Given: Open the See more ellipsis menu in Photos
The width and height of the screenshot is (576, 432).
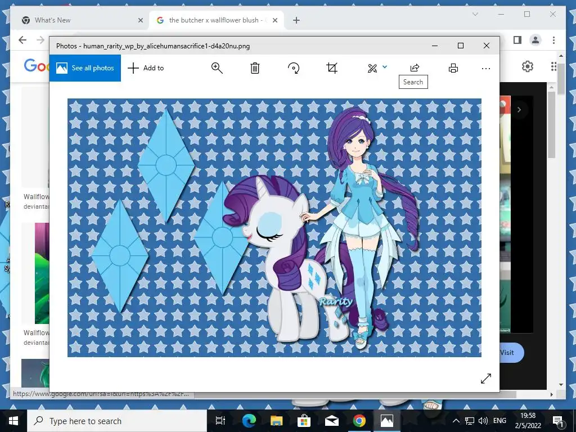Looking at the screenshot, I should tap(485, 68).
